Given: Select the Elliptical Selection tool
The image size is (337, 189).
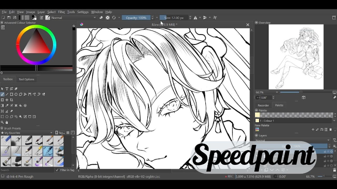Looking at the screenshot, I should click(x=7, y=117).
